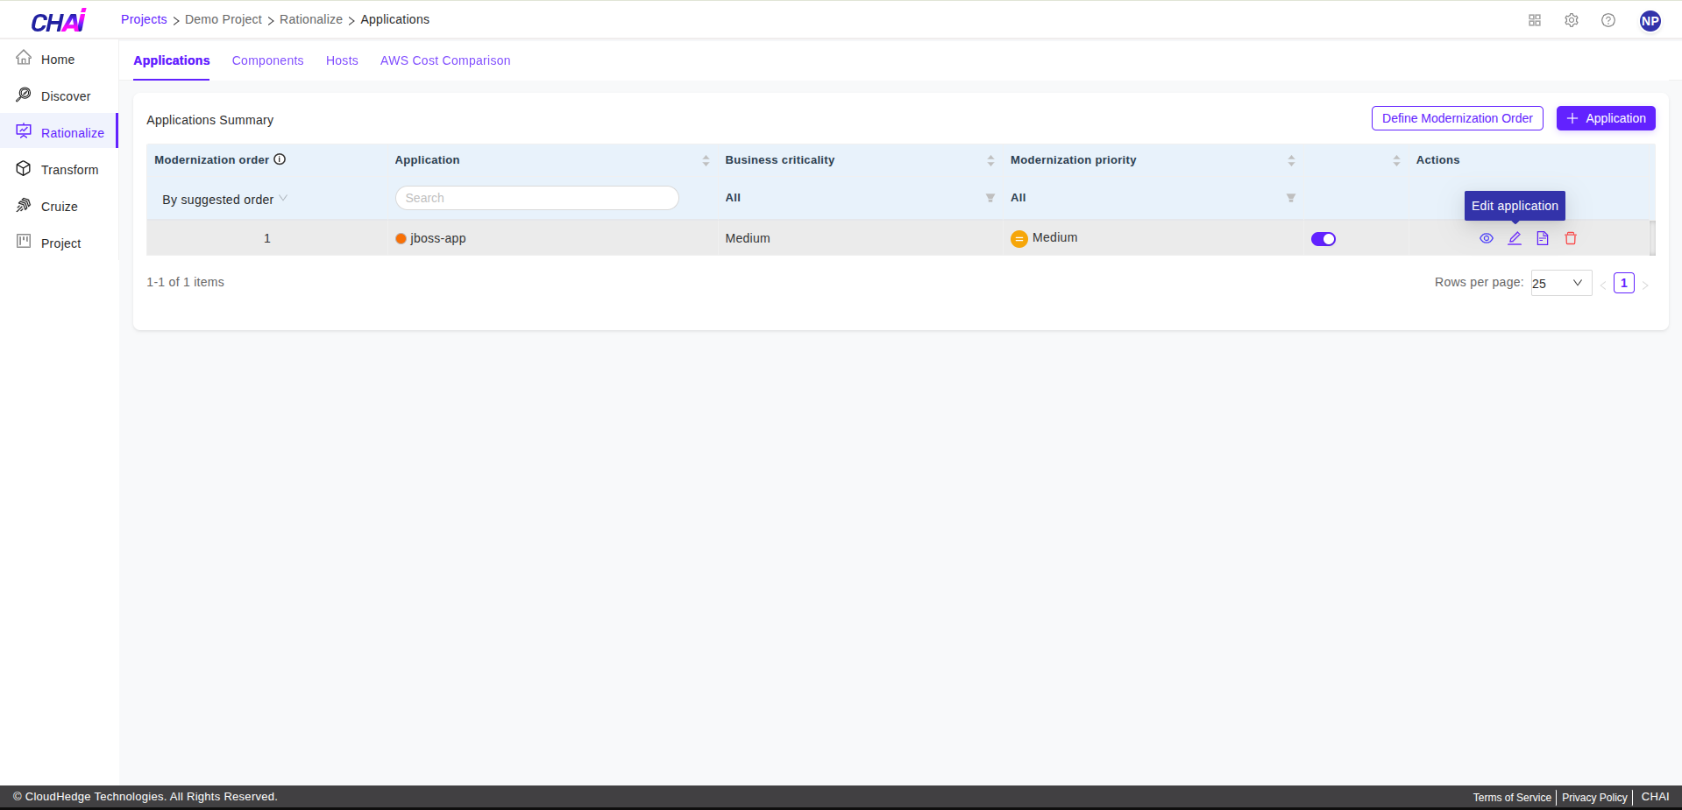Click the add Application button
The image size is (1682, 810).
1605,118
